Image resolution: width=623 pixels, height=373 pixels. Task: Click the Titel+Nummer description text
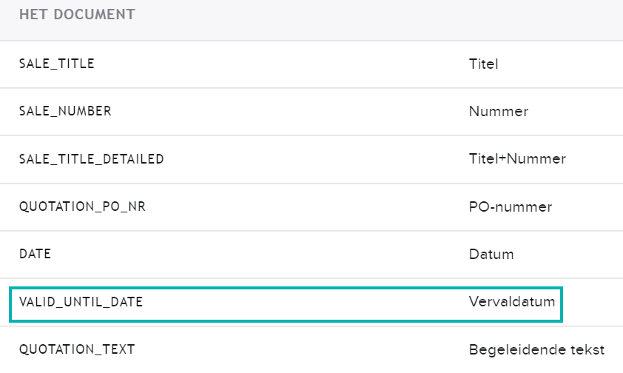517,159
